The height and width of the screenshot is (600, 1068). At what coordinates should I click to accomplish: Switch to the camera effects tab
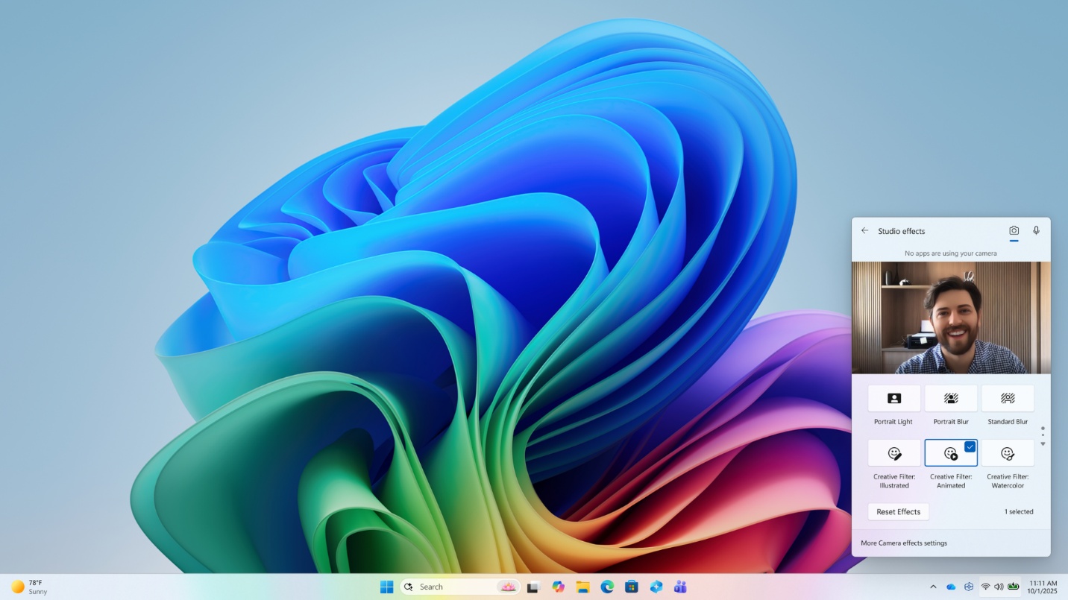click(1014, 231)
